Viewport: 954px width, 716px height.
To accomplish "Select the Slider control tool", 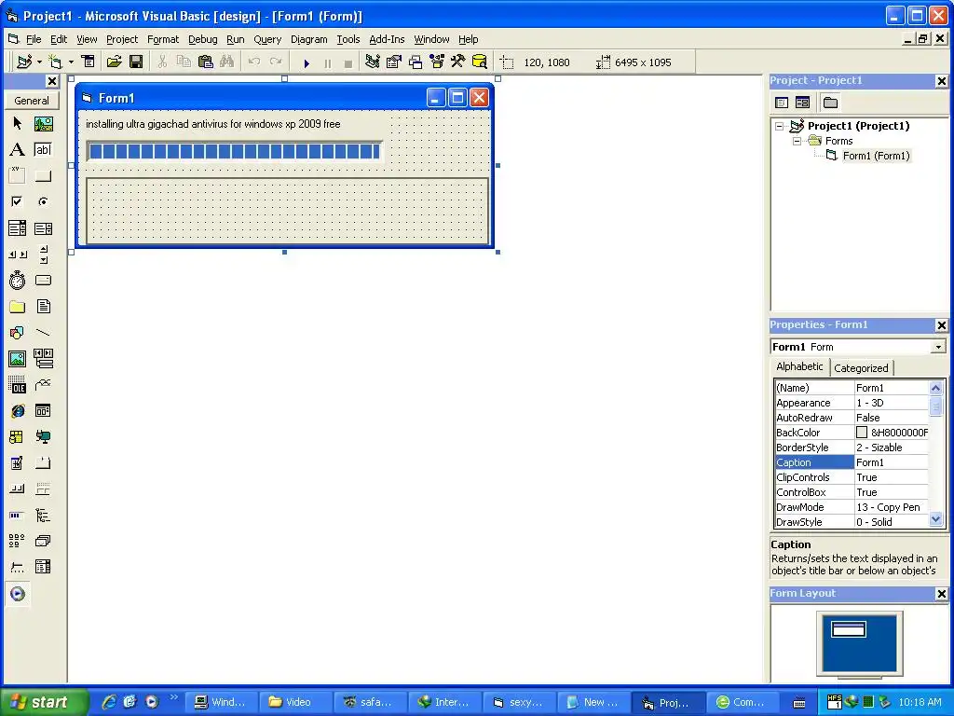I will point(17,567).
